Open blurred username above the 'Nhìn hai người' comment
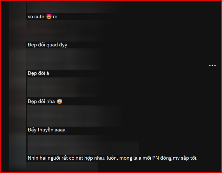Screen dimensions: 222x173 pyautogui.click(x=83, y=145)
